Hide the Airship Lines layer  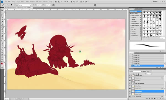click(x=130, y=89)
